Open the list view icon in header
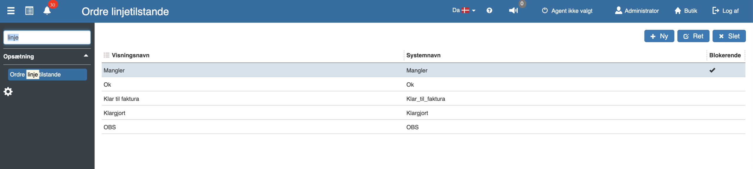Image resolution: width=753 pixels, height=169 pixels. 29,11
